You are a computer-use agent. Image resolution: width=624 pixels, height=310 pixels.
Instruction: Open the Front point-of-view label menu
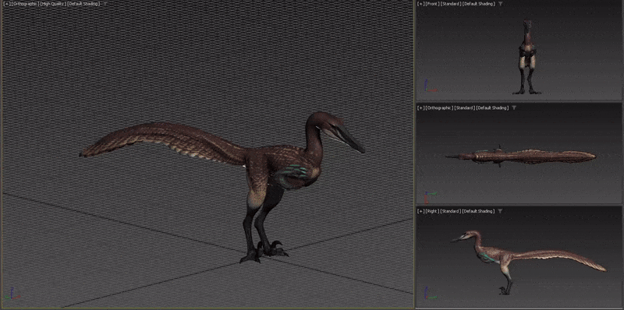[432, 4]
